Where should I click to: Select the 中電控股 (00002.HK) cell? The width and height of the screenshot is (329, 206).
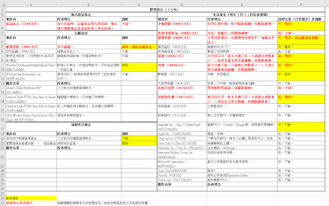point(182,26)
